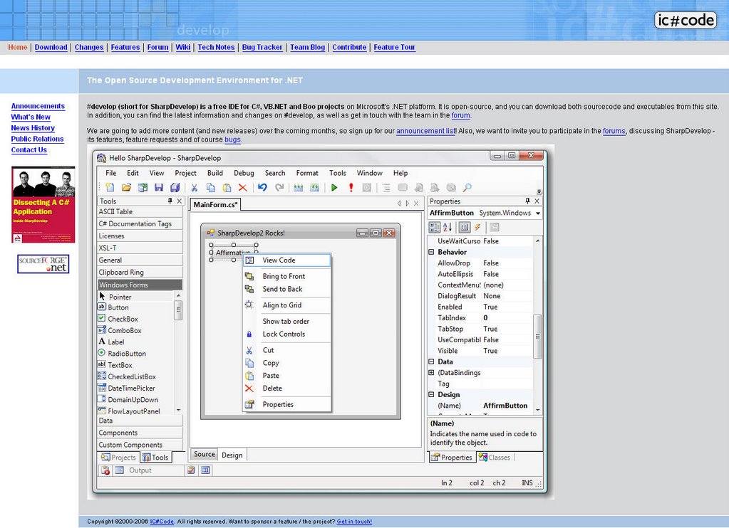
Task: Open the Build menu
Action: (x=214, y=173)
